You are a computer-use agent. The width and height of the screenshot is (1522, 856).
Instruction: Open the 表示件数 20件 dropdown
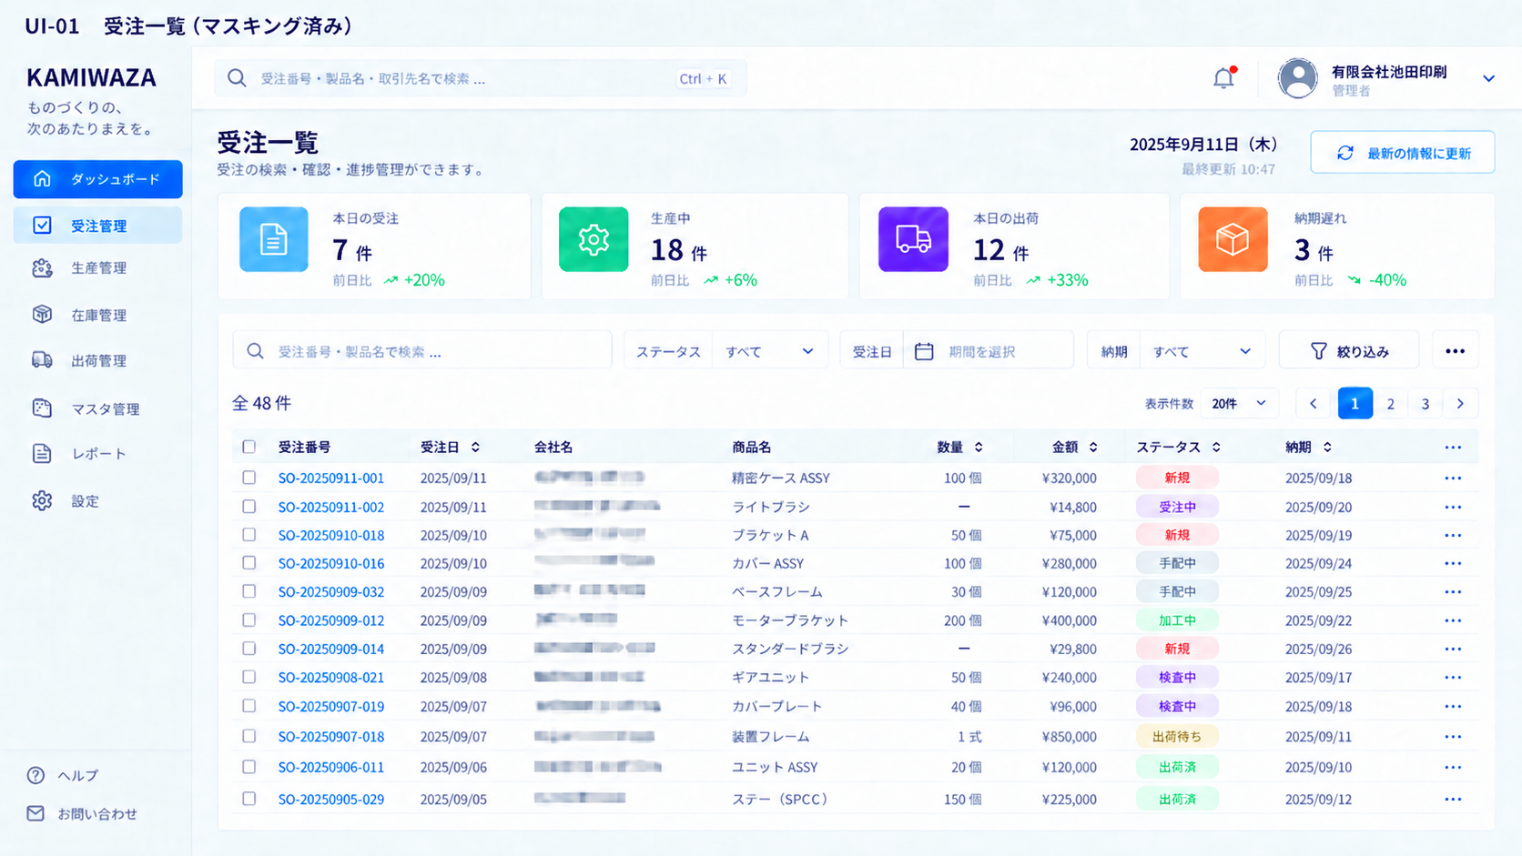click(x=1239, y=404)
